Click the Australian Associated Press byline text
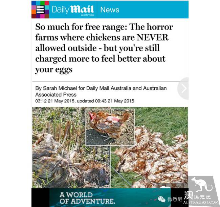 click(x=101, y=91)
